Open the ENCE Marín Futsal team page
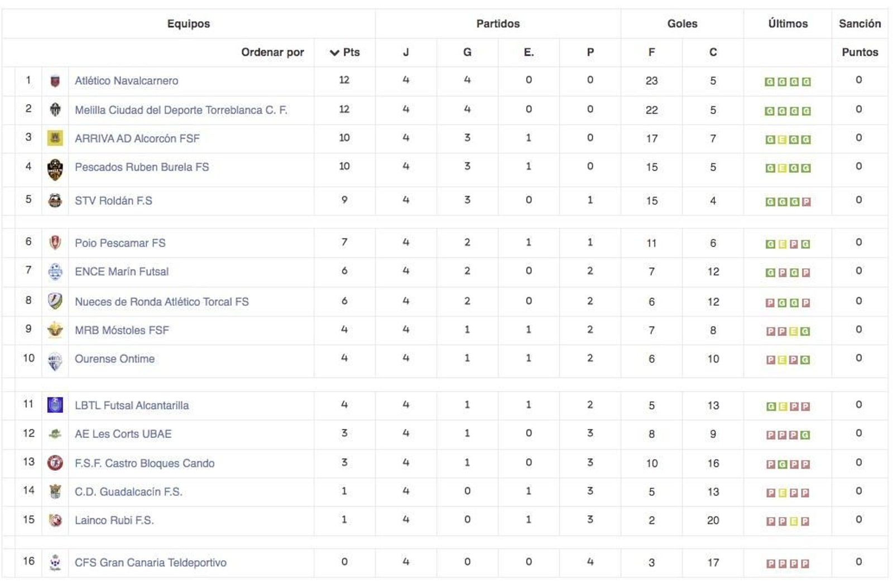Screen dimensions: 893x583 [x=122, y=272]
